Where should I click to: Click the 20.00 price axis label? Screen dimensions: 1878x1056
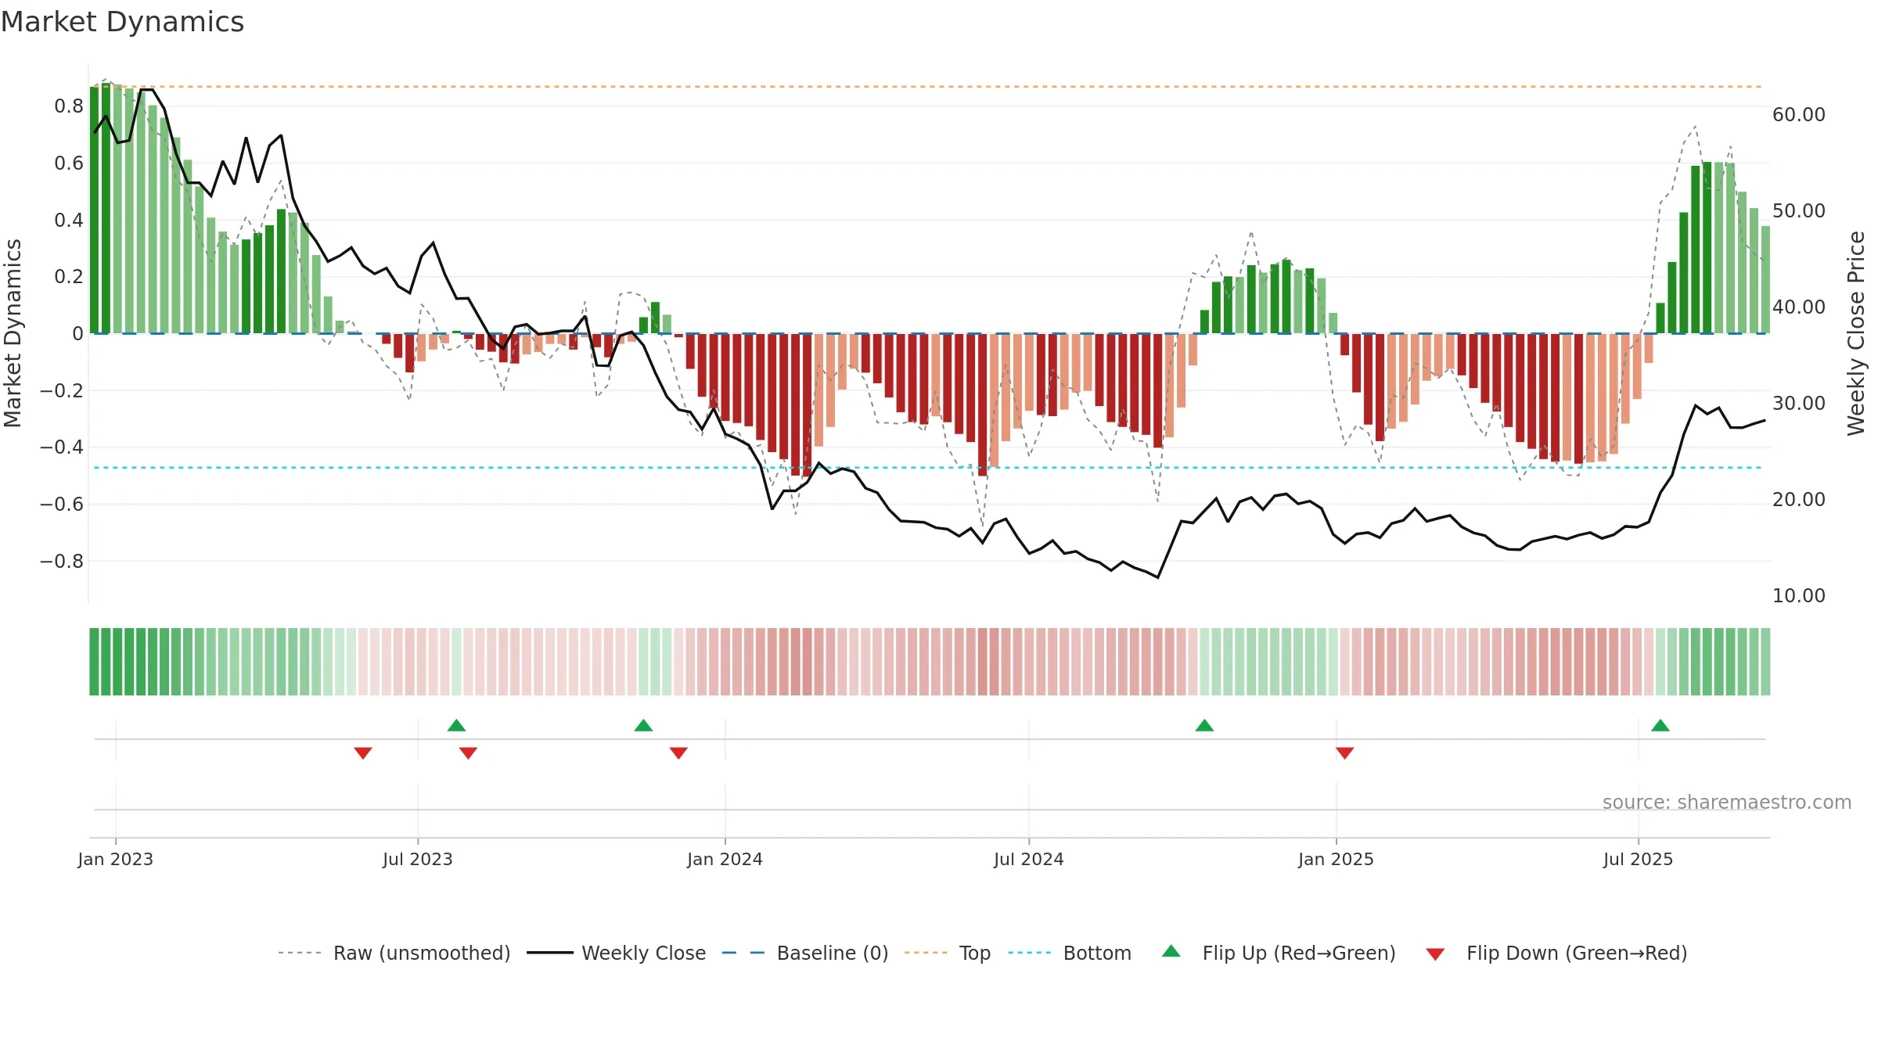click(1799, 500)
